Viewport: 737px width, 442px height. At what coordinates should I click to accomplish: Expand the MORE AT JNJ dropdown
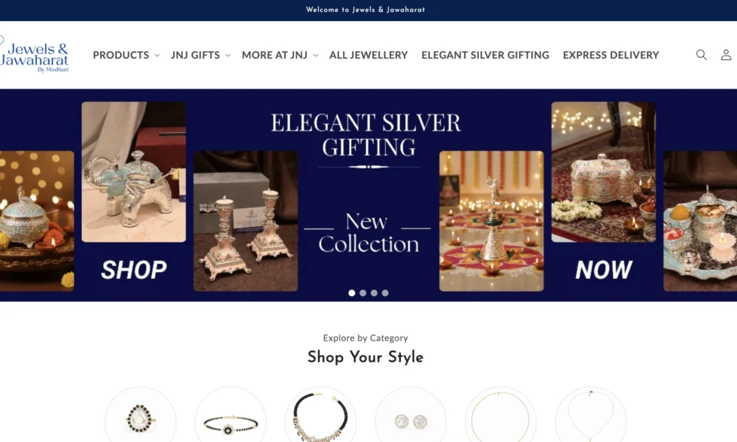[x=280, y=55]
